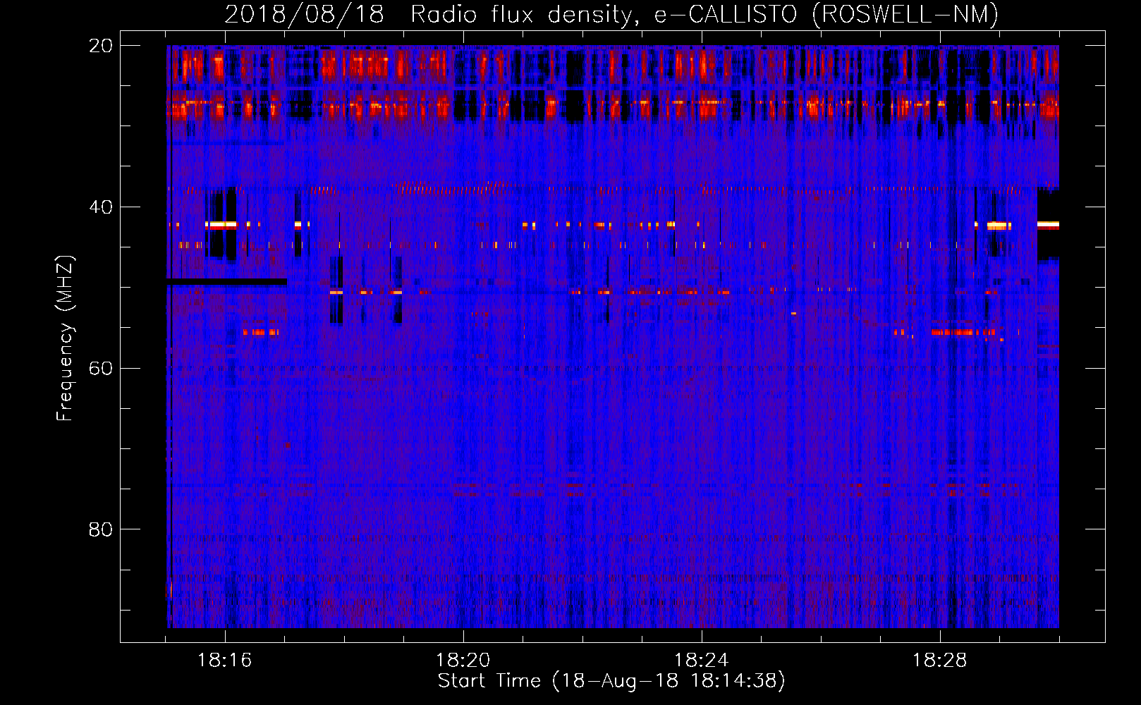Image resolution: width=1141 pixels, height=705 pixels.
Task: Click the frequency tick label 60
Action: click(101, 368)
